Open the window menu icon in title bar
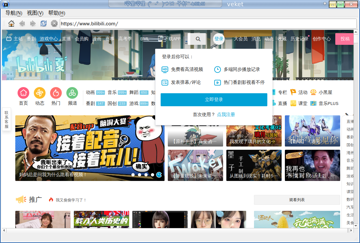Image resolution: width=360 pixels, height=243 pixels. (6, 4)
